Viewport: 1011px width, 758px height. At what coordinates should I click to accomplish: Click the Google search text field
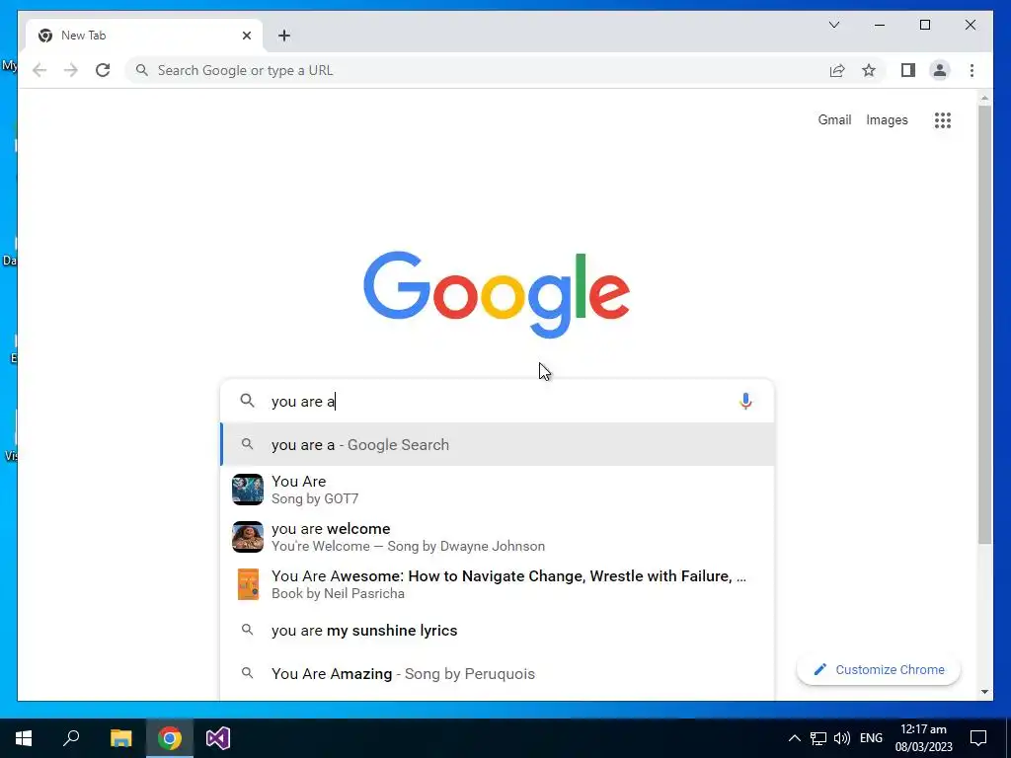click(x=500, y=401)
